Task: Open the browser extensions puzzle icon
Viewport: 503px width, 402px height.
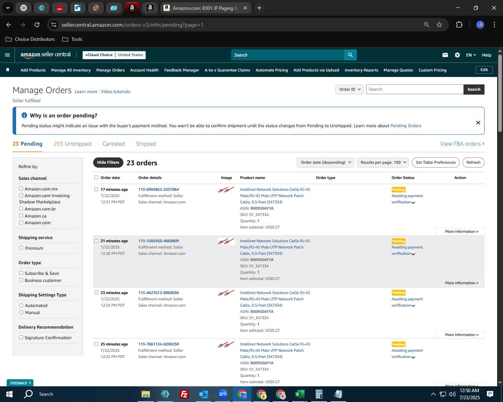Action: 459,25
